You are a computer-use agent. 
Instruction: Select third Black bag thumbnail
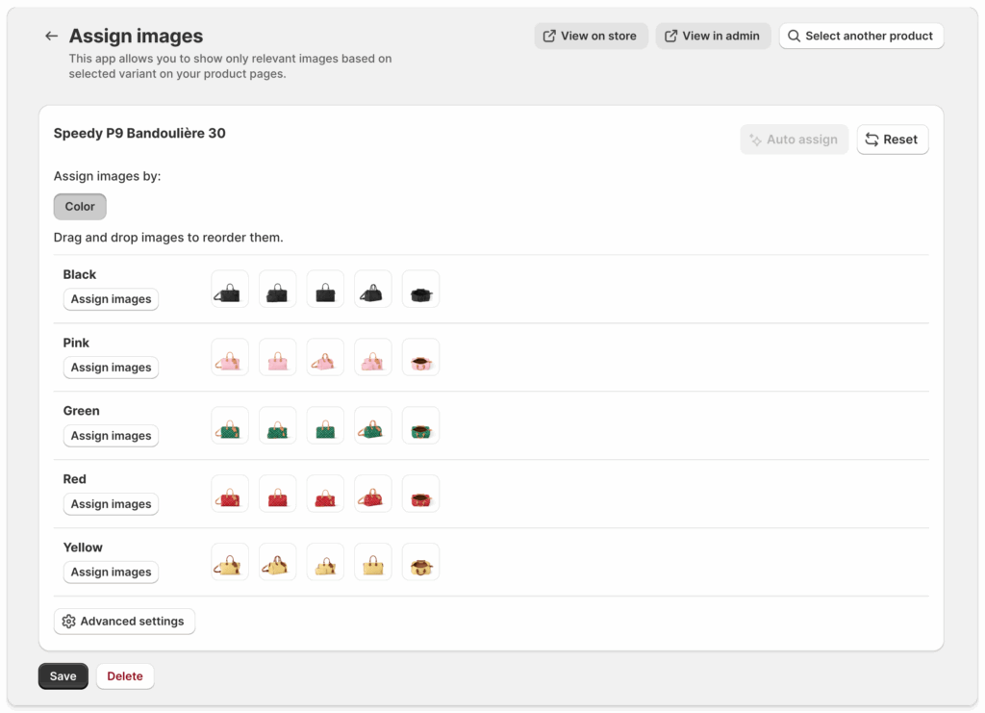[325, 289]
